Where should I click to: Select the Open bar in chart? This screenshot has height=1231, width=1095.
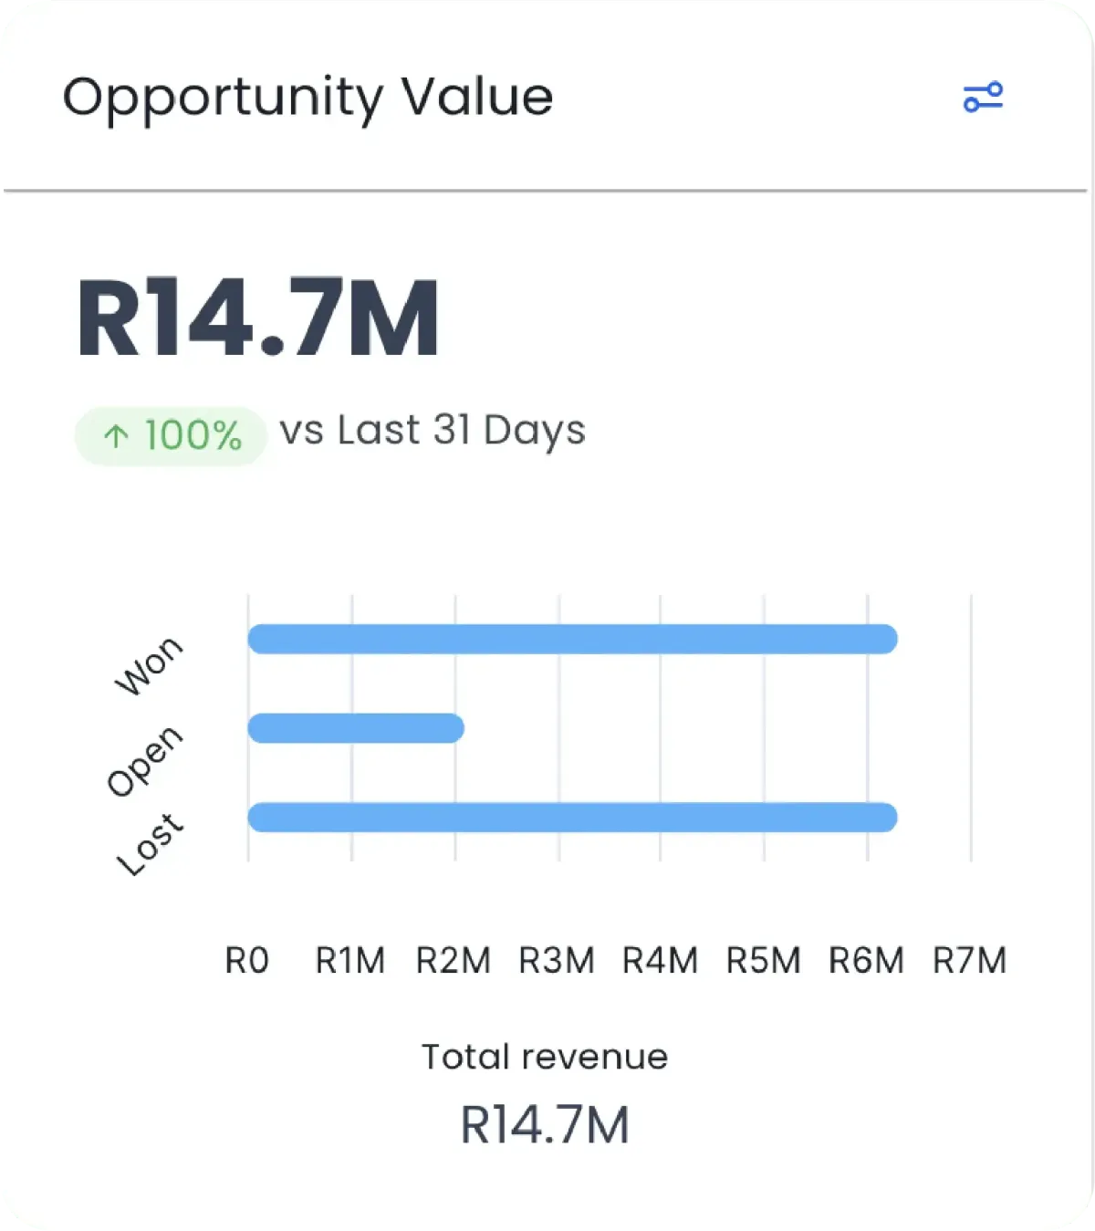pyautogui.click(x=356, y=728)
